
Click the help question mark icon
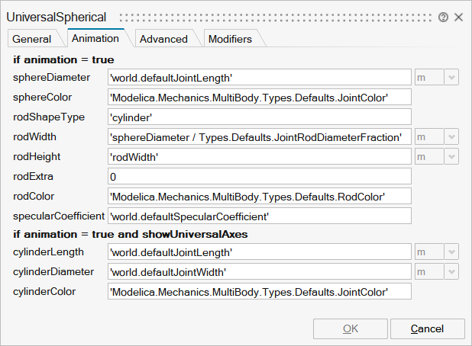(x=443, y=16)
